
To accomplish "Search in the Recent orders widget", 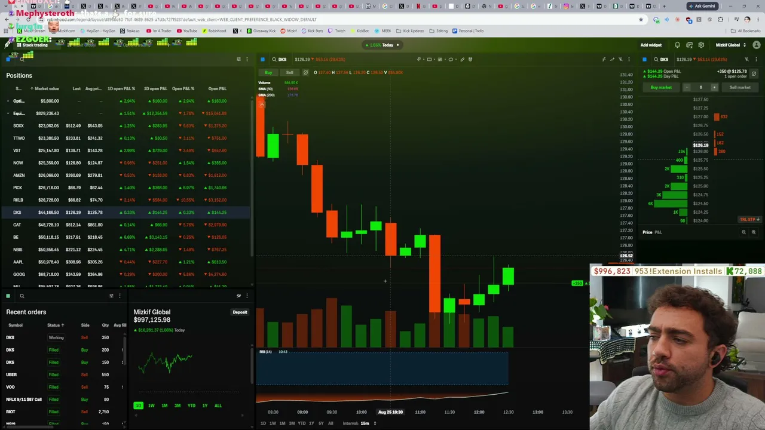I will pyautogui.click(x=22, y=296).
